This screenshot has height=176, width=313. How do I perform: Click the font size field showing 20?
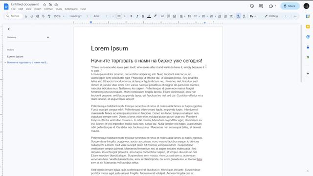click(x=119, y=16)
